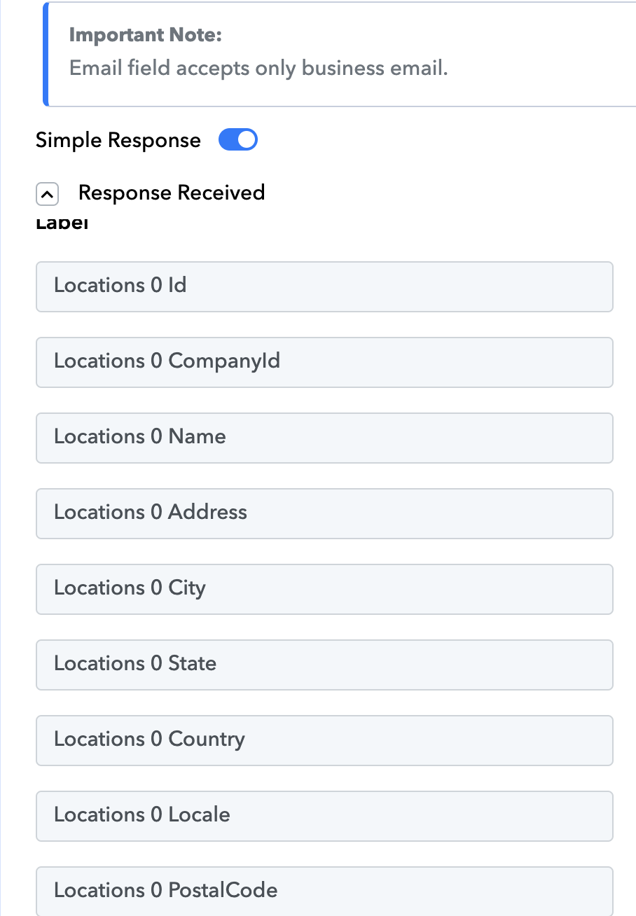636x916 pixels.
Task: Click the business email note sentence
Action: (x=258, y=69)
